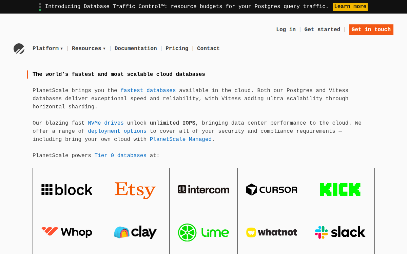Image resolution: width=407 pixels, height=254 pixels.
Task: Open the NVMe drives link
Action: [x=106, y=123]
